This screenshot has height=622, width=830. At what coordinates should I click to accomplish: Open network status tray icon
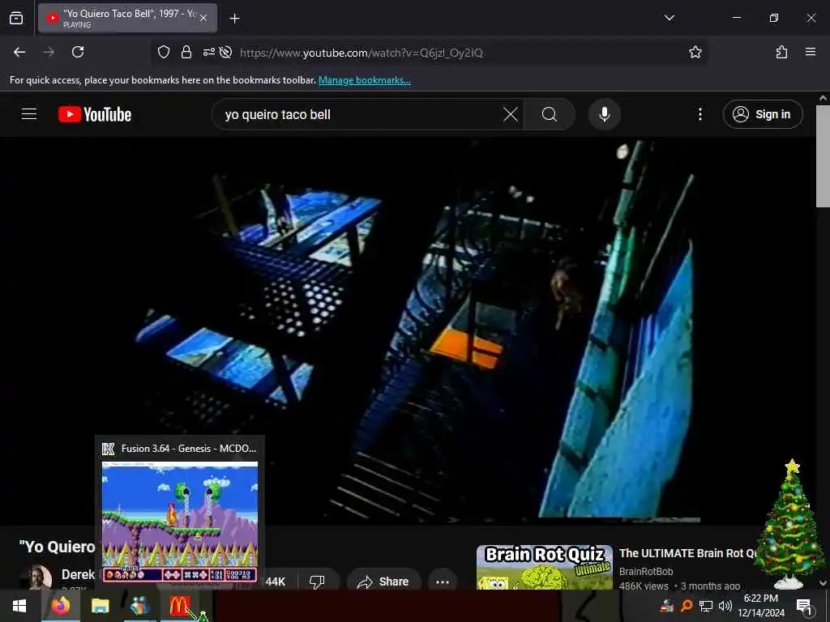(x=706, y=606)
